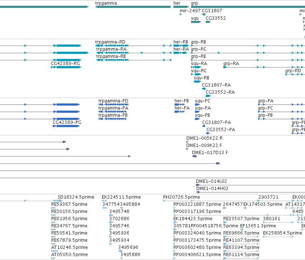Select the trpgamma gene bar

click(133, 7)
